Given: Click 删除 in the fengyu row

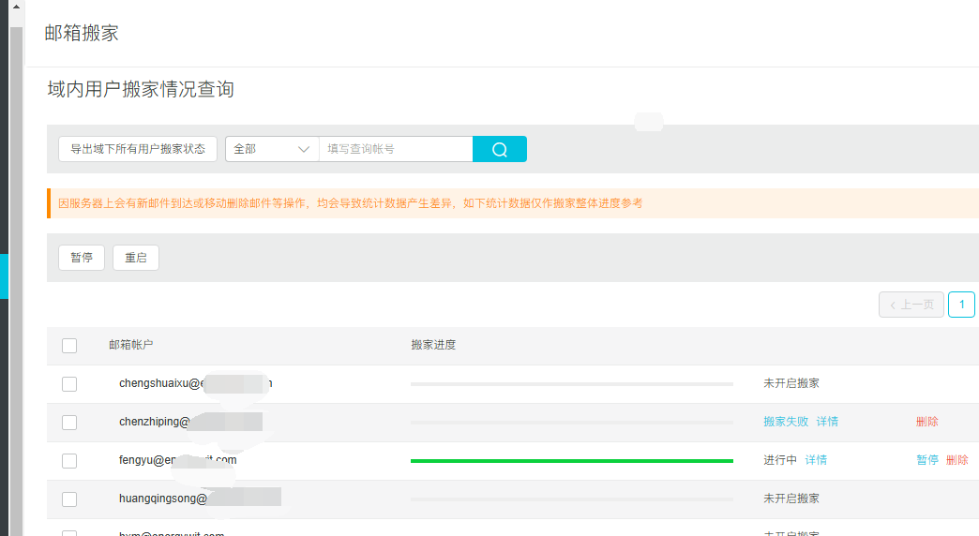Looking at the screenshot, I should pyautogui.click(x=956, y=460).
